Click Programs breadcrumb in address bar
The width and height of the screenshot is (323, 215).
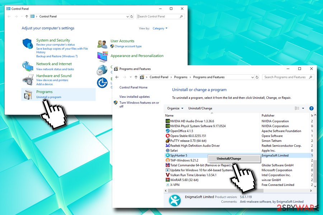point(181,77)
